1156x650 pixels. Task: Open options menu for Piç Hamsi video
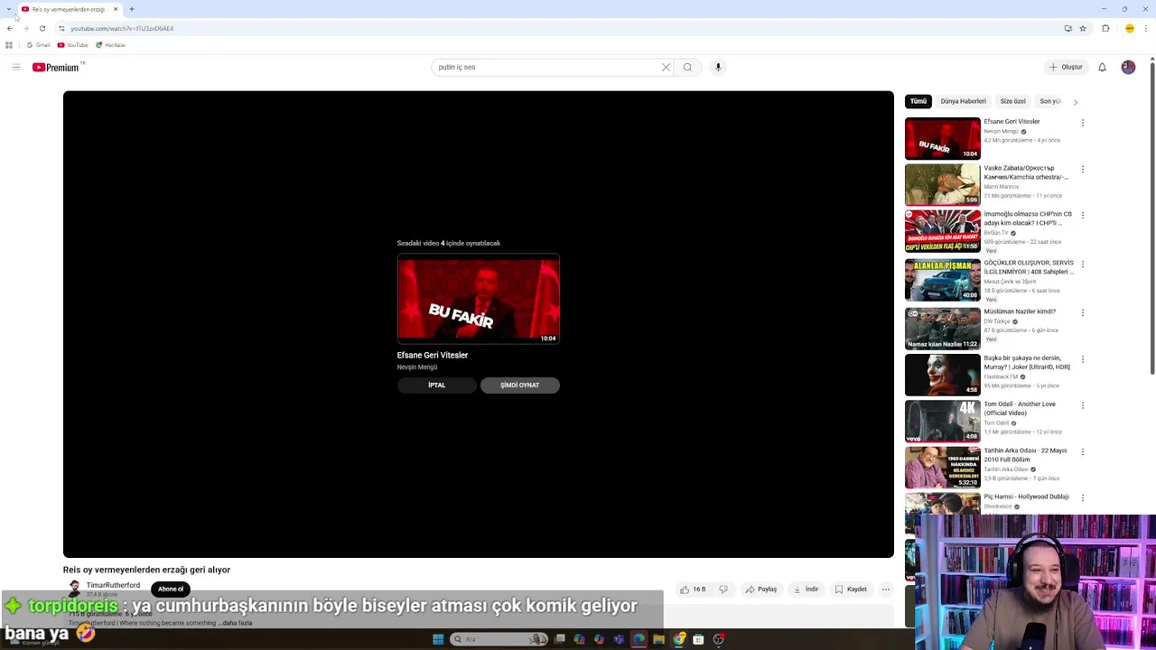click(1083, 497)
